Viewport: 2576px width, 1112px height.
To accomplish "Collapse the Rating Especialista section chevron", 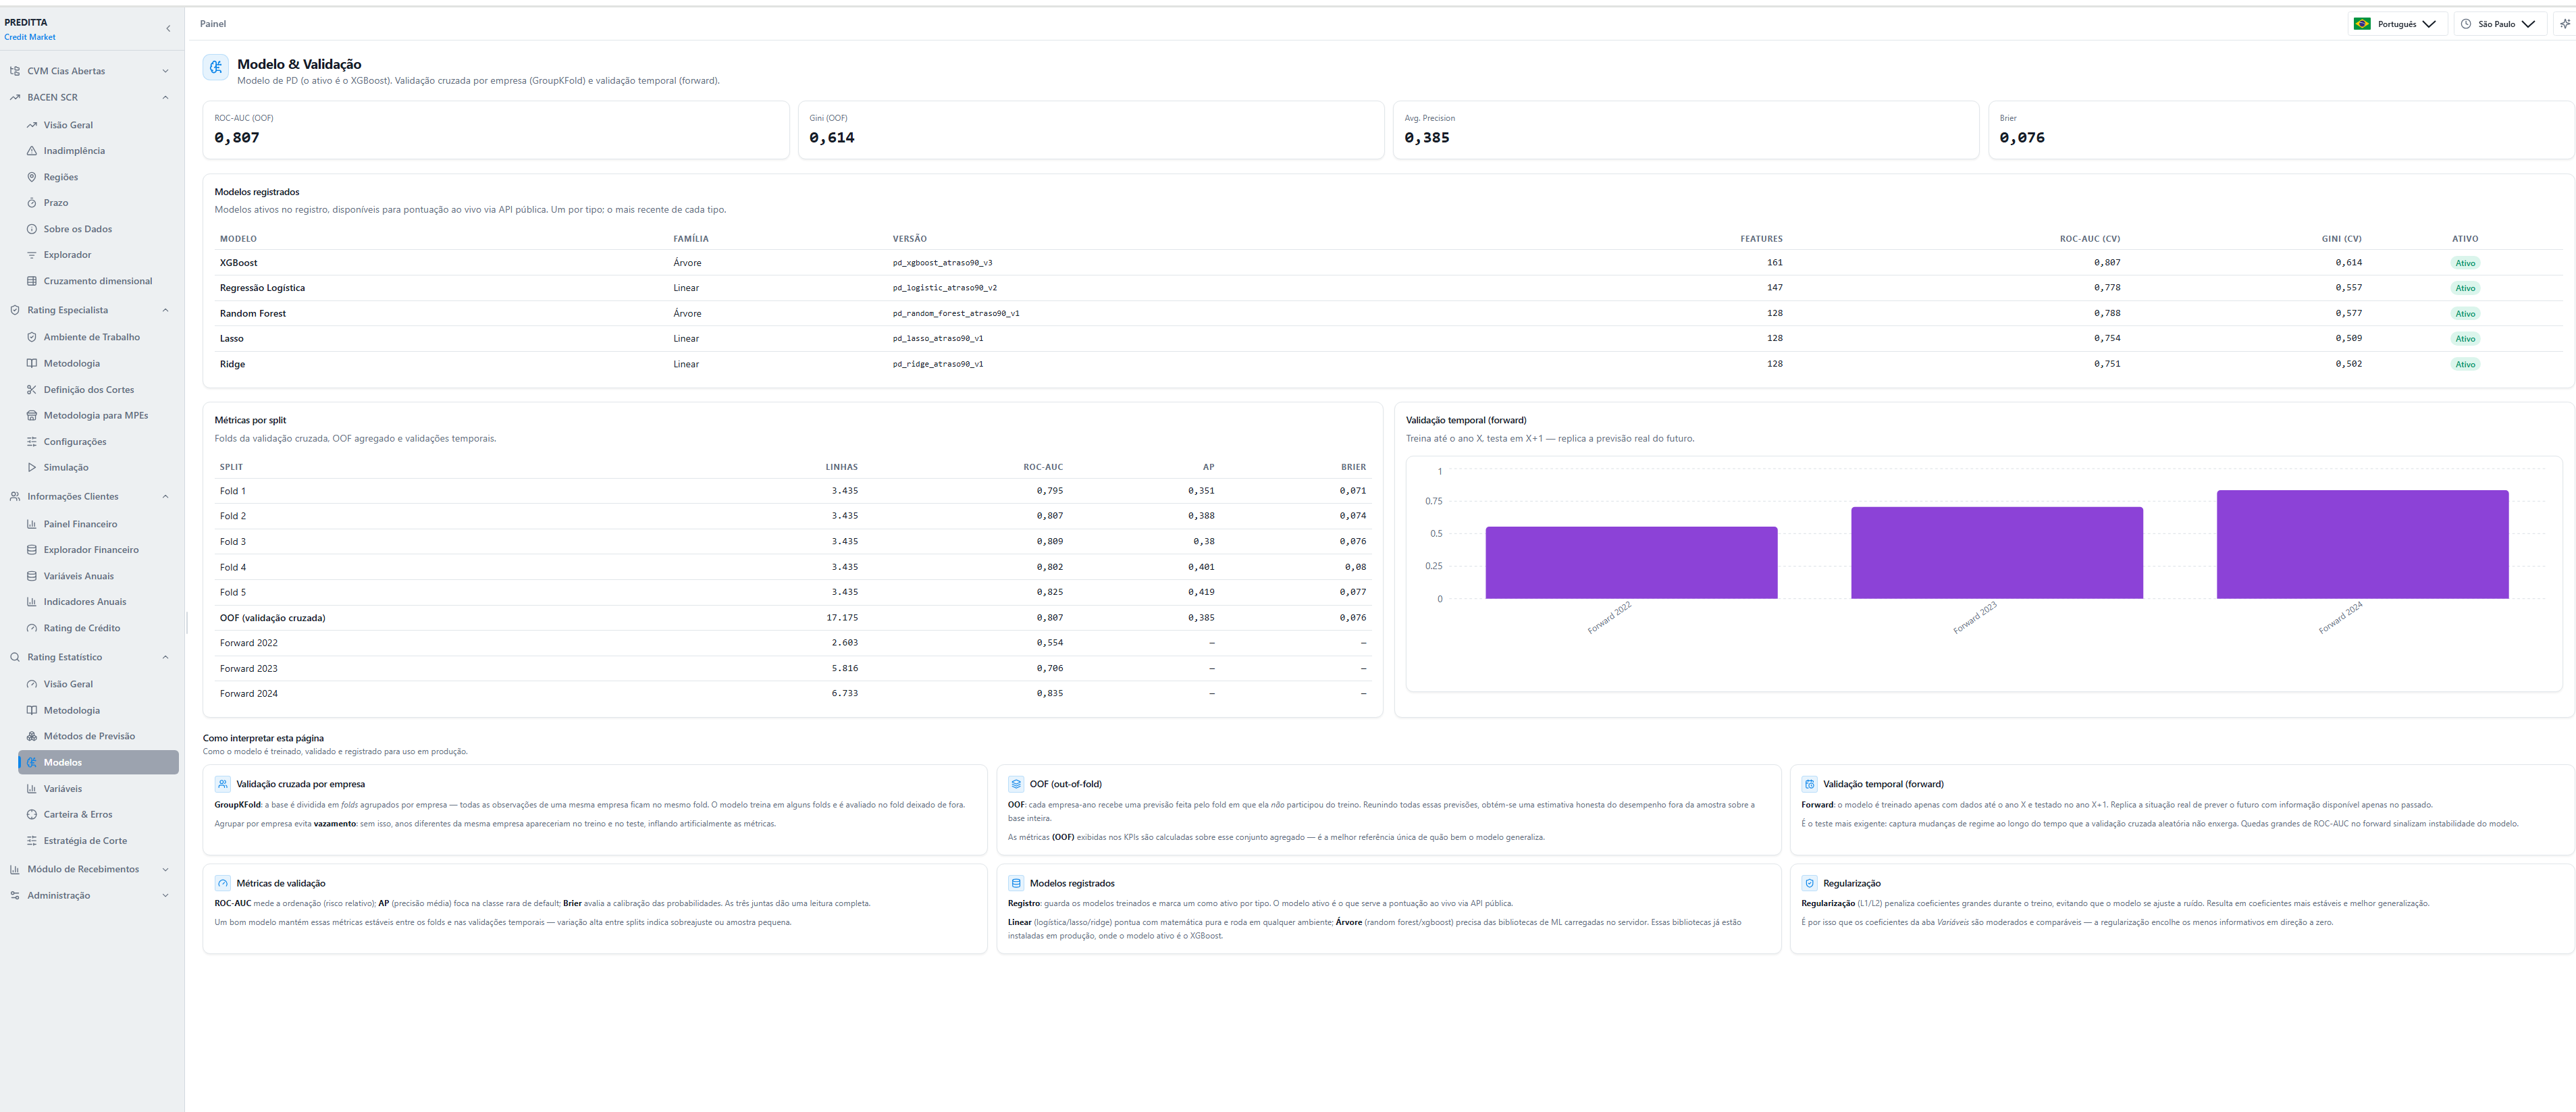I will 165,310.
